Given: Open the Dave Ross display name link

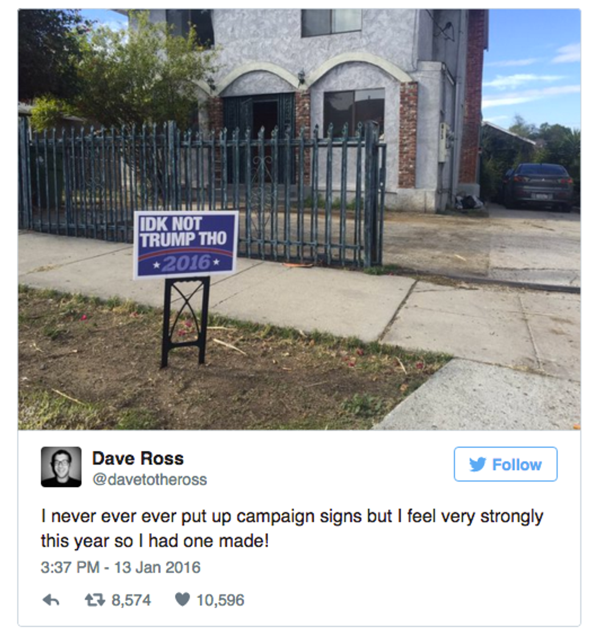Looking at the screenshot, I should coord(138,458).
